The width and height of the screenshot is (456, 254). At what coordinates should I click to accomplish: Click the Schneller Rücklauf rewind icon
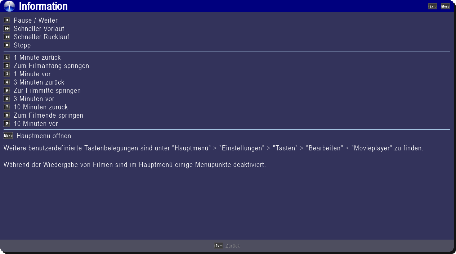[7, 37]
